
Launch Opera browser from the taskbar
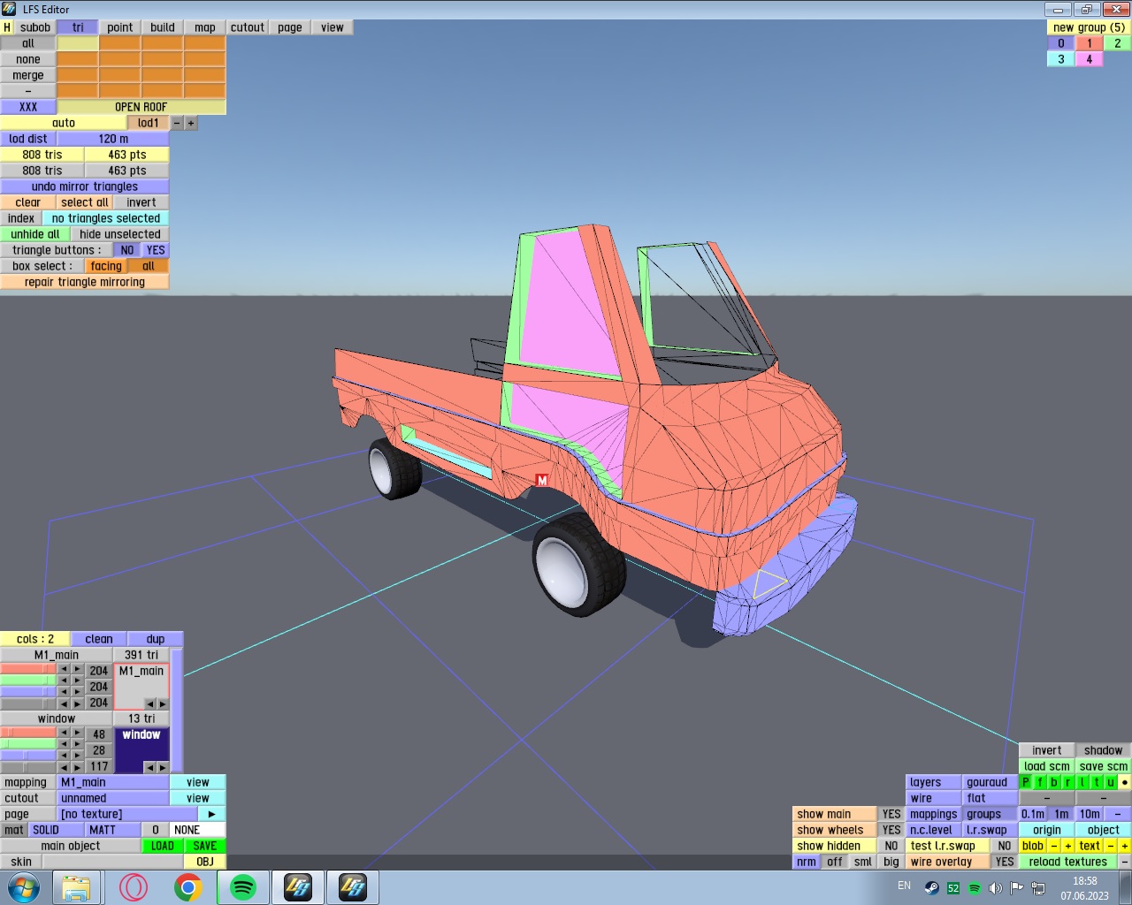[134, 887]
